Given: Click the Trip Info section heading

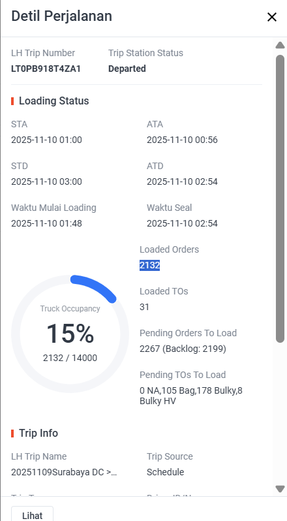Looking at the screenshot, I should 38,433.
